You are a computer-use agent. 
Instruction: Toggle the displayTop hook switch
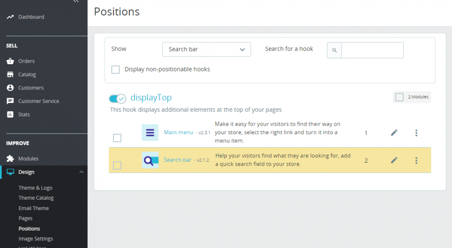[x=118, y=98]
